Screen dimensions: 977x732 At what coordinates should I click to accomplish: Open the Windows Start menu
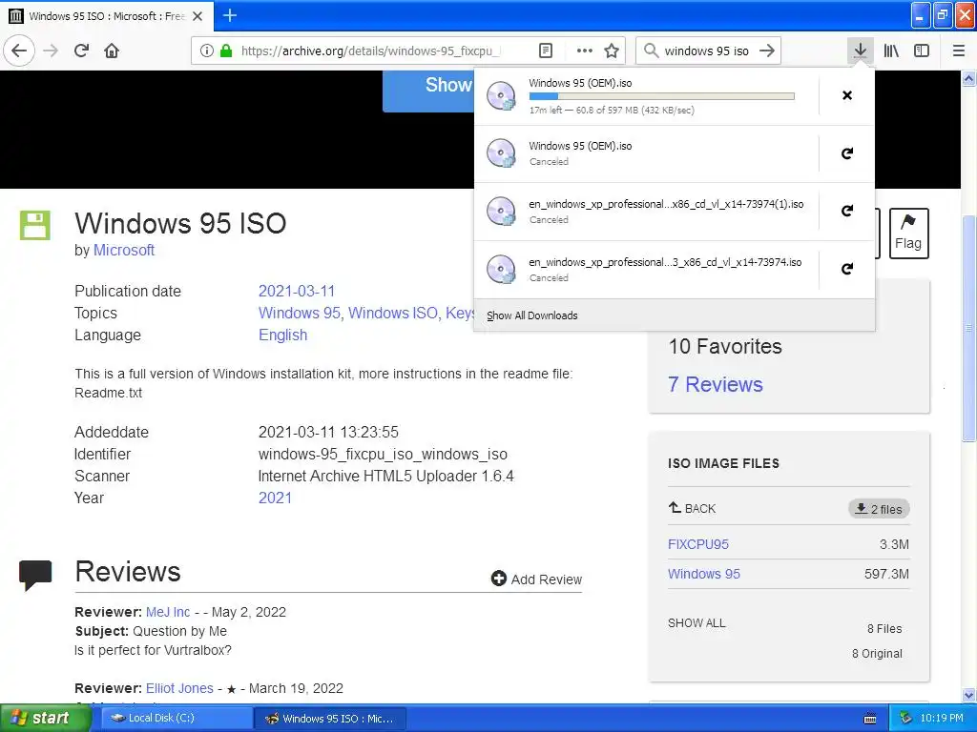coord(45,718)
